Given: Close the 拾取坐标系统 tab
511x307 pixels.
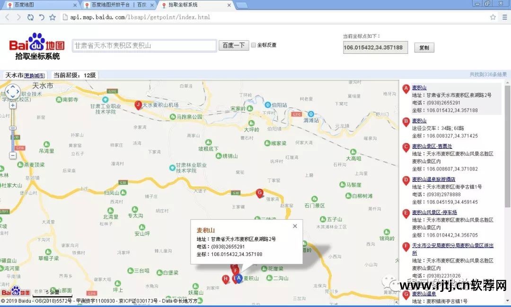Looking at the screenshot, I should (x=229, y=5).
